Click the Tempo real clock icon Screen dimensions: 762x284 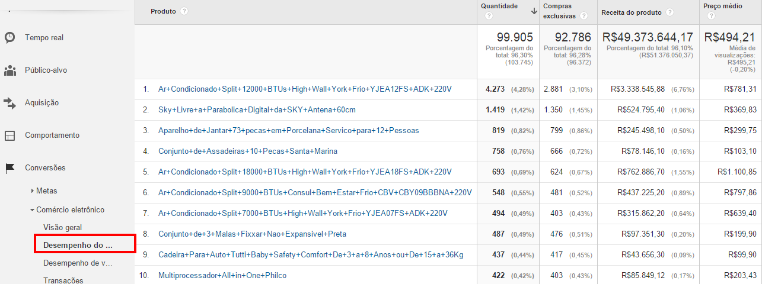click(10, 38)
